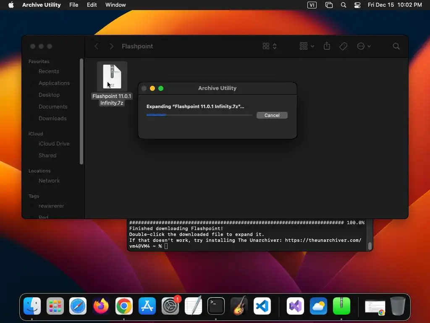Open Safari from the Dock

point(78,306)
